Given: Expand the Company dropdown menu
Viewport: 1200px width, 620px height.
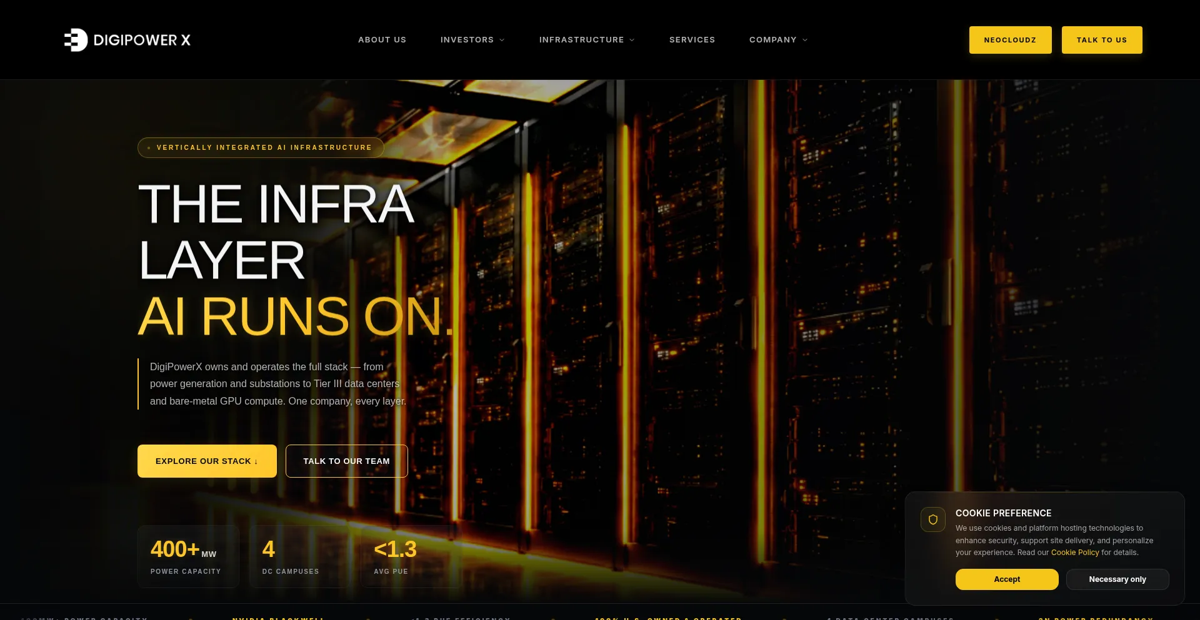Looking at the screenshot, I should coord(779,40).
